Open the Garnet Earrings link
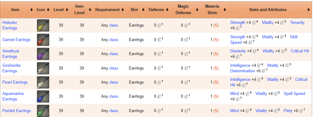 click(16, 40)
